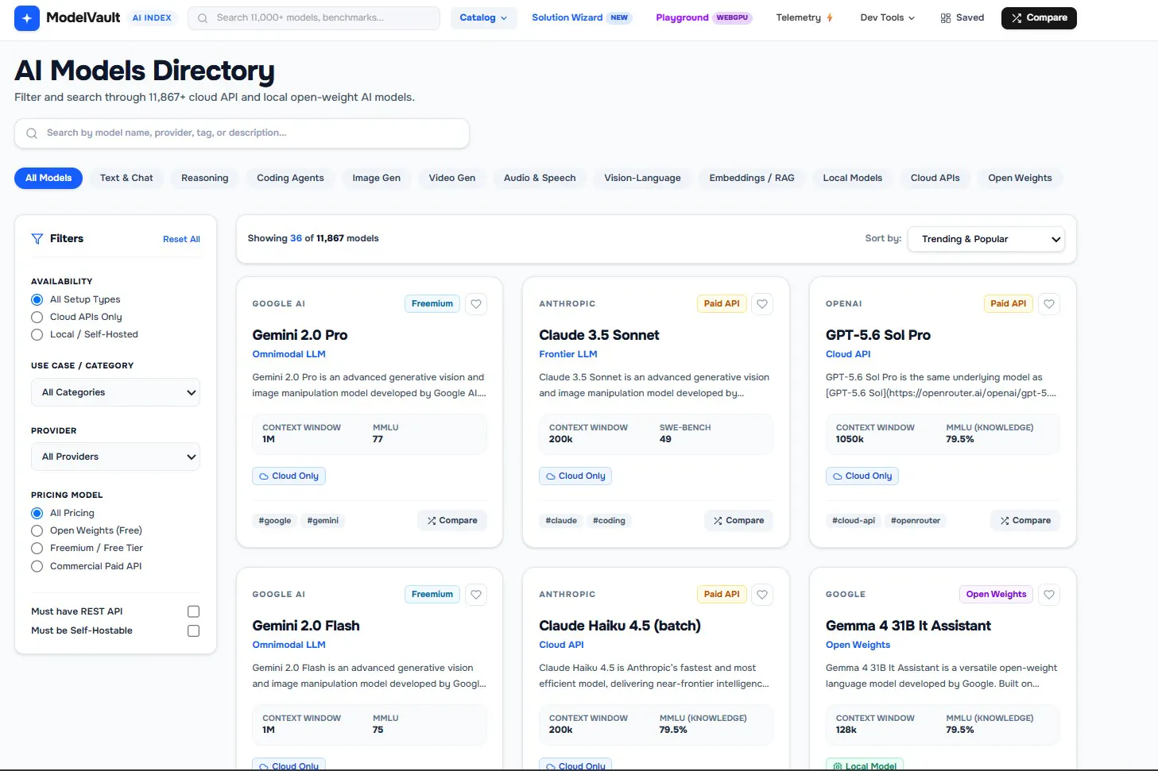Viewport: 1158px width, 771px height.
Task: Heart the Claude Haiku 4.5 (batch) card
Action: pyautogui.click(x=762, y=595)
